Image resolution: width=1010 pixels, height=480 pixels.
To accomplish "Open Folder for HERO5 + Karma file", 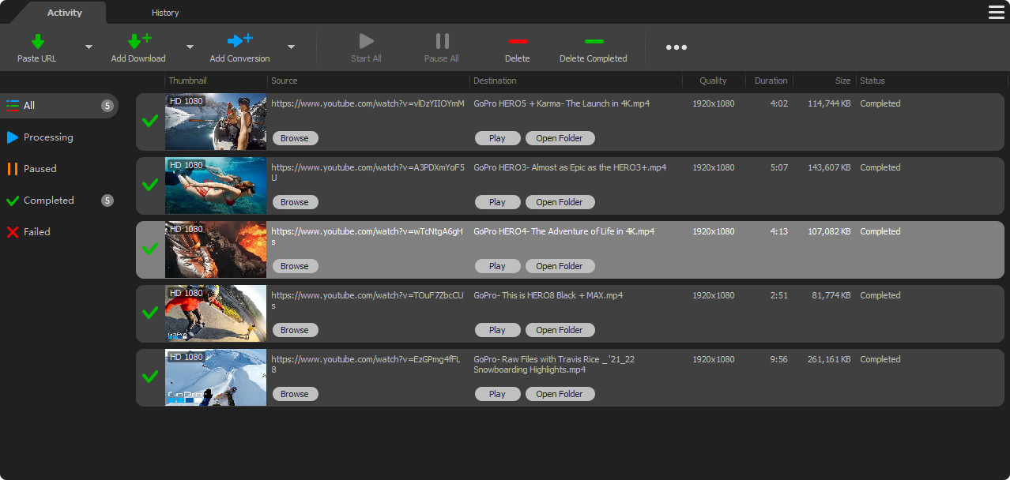I will [x=560, y=138].
